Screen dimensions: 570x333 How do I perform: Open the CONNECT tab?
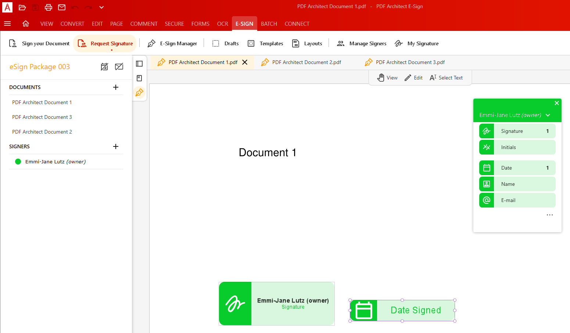(297, 24)
